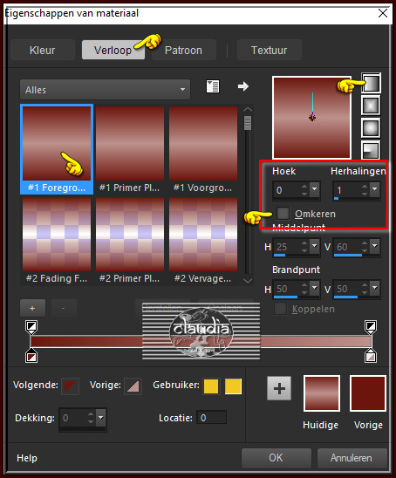Select the linear gradient style icon
The height and width of the screenshot is (478, 396).
(371, 83)
